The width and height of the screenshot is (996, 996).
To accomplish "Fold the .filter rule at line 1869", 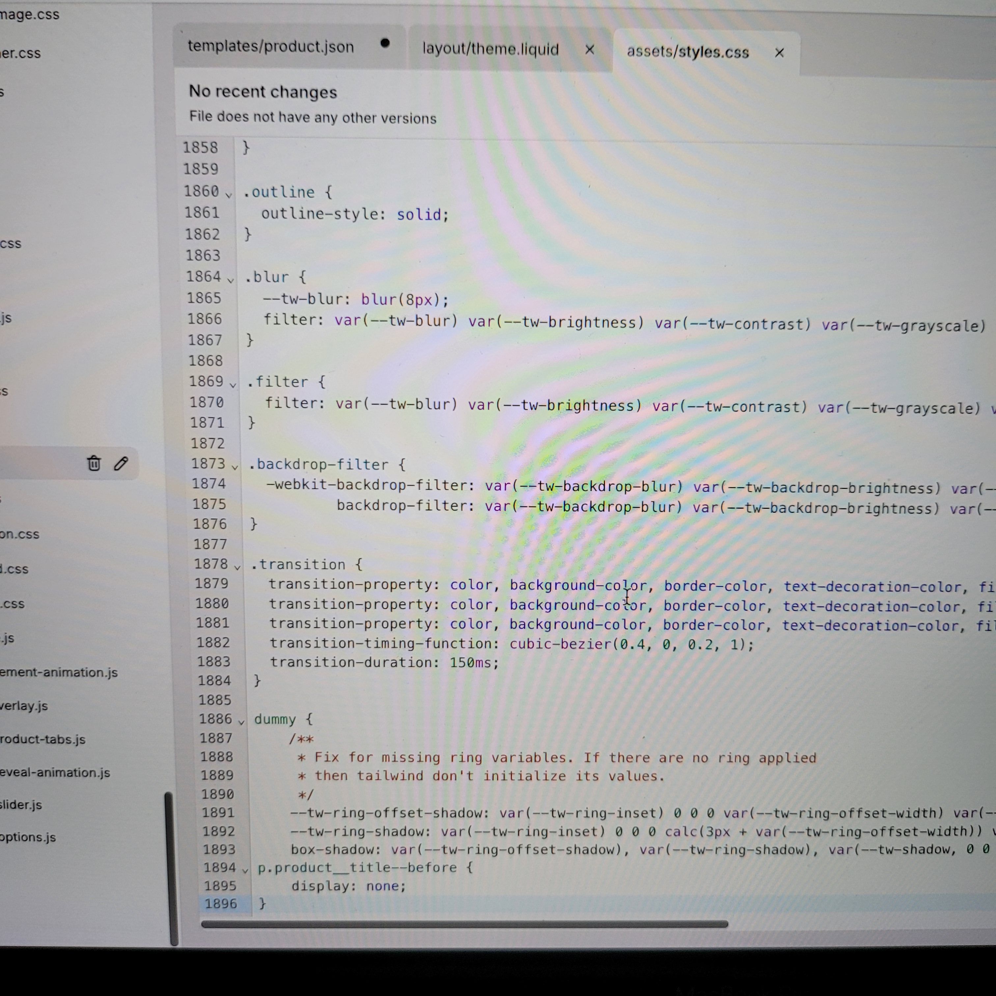I will 233,385.
